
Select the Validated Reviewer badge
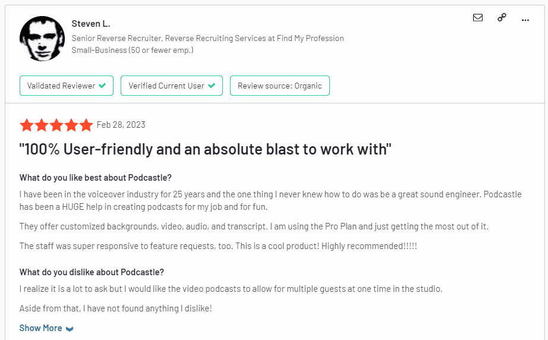pyautogui.click(x=67, y=86)
